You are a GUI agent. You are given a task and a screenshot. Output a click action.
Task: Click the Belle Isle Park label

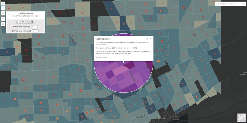point(215,109)
